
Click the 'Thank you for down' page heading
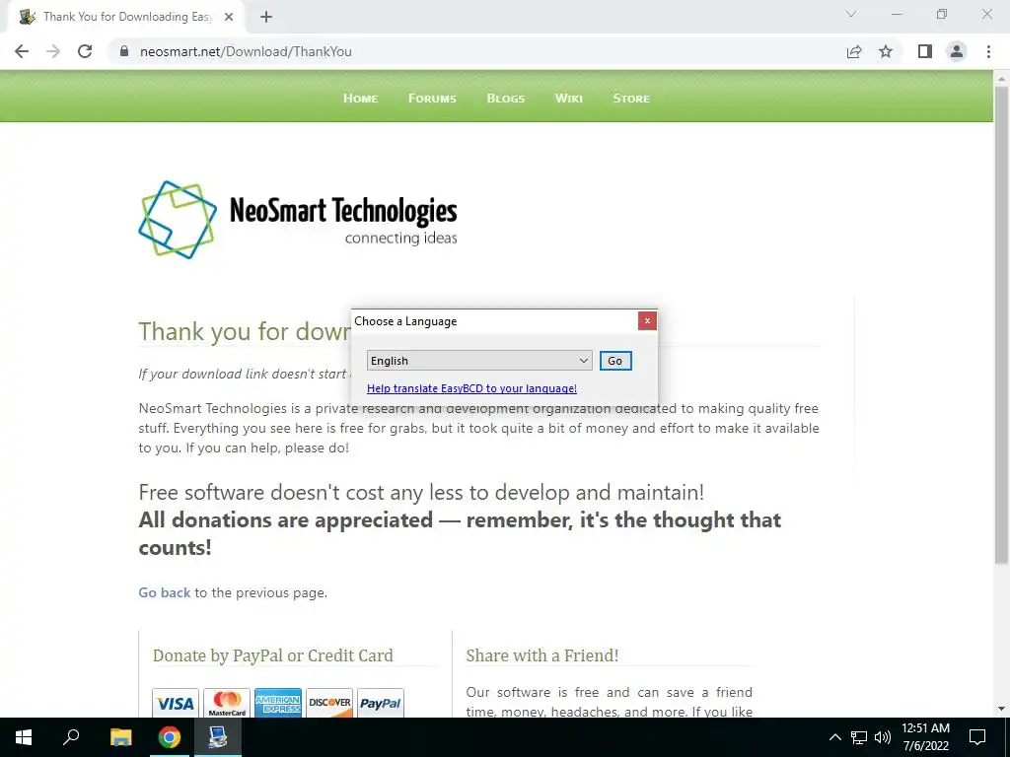pyautogui.click(x=245, y=331)
